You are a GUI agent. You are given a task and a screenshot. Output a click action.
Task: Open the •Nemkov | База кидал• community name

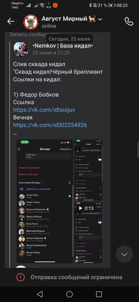[x=63, y=46]
